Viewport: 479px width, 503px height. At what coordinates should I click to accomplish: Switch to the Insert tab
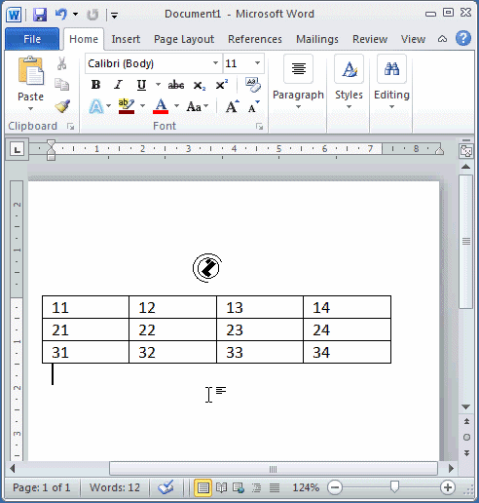(x=126, y=39)
